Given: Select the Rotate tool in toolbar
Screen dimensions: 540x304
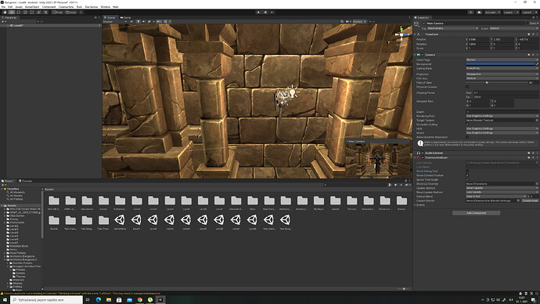Looking at the screenshot, I should click(19, 12).
